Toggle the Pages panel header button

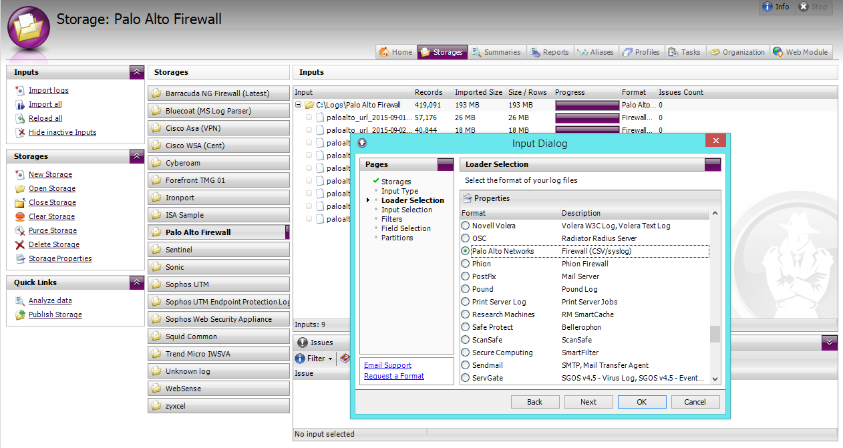click(446, 164)
